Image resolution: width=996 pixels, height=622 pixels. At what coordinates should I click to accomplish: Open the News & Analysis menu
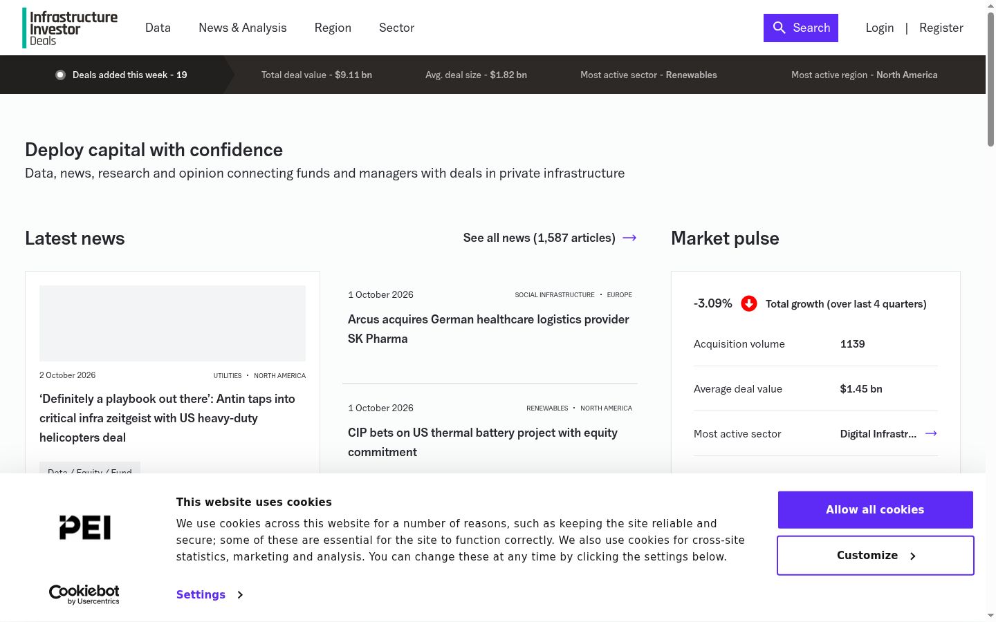click(243, 28)
